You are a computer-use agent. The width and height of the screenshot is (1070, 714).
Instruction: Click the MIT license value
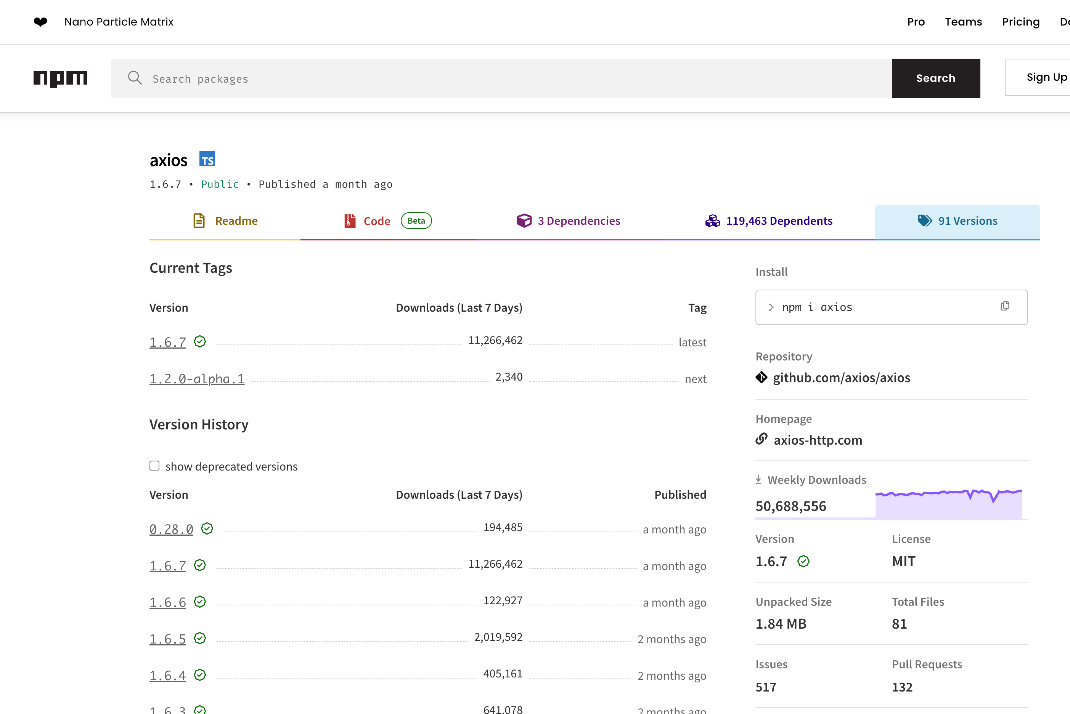coord(904,561)
